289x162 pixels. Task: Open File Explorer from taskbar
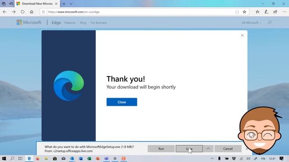[x=46, y=158]
